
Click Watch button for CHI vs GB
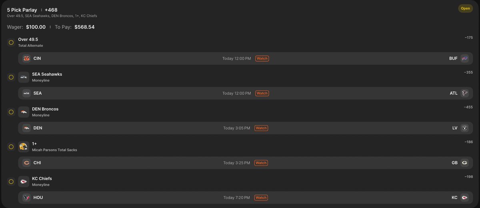[261, 162]
